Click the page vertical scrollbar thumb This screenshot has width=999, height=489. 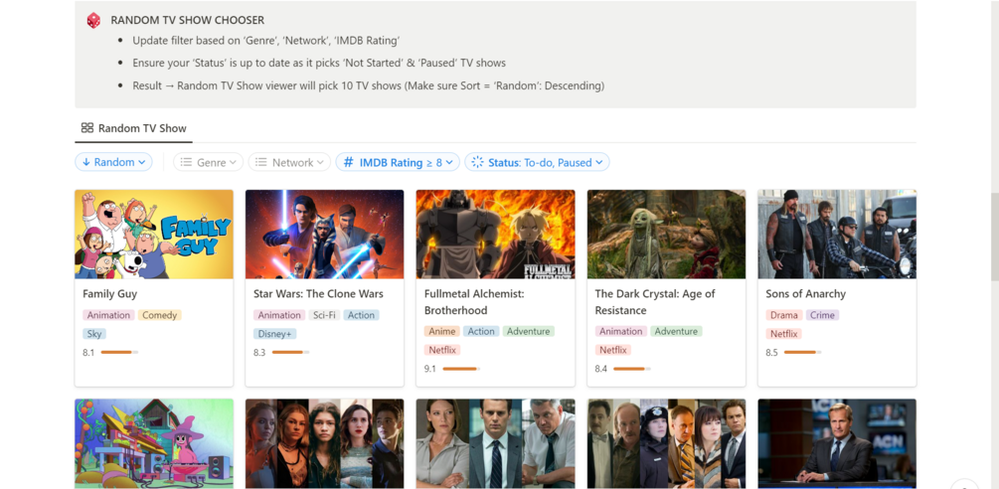point(995,238)
